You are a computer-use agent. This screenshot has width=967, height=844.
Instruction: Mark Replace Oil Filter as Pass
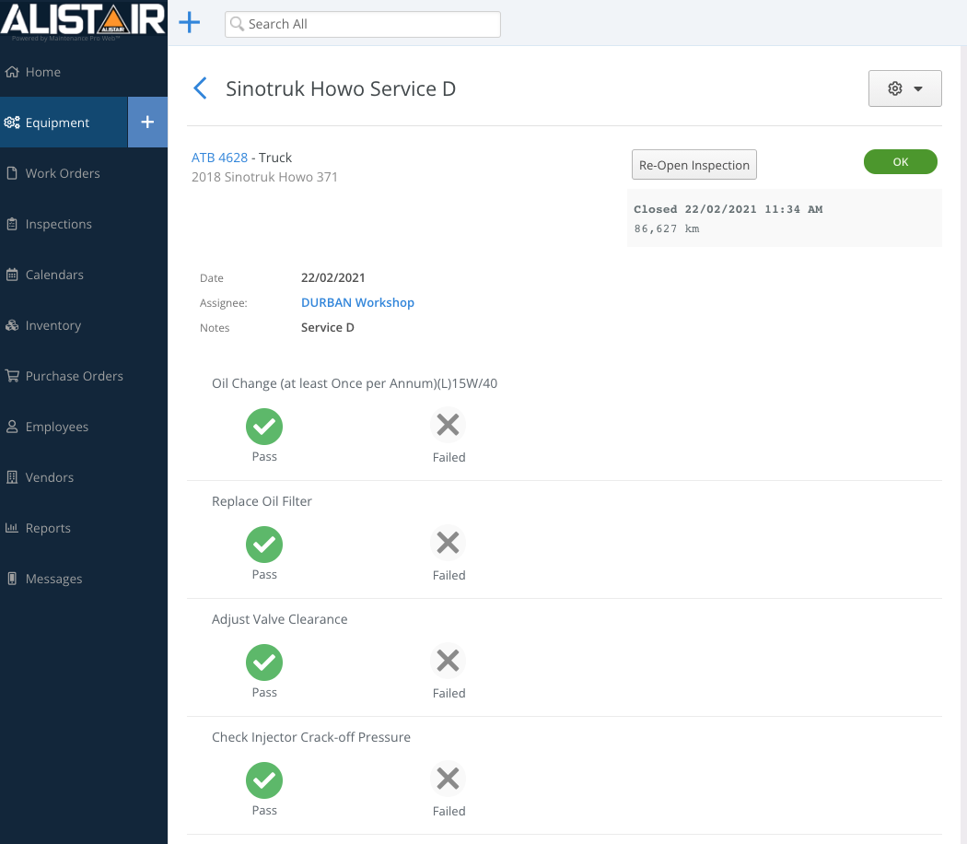[264, 545]
